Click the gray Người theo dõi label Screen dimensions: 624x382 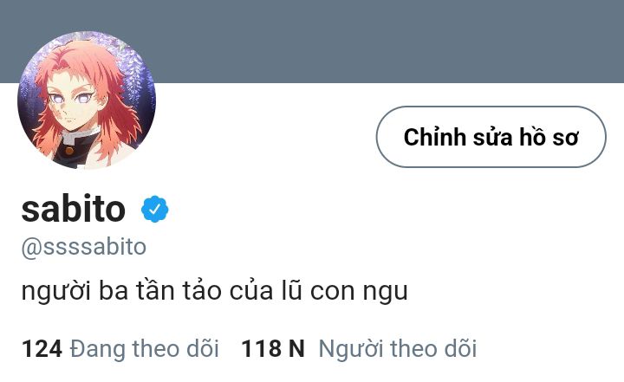398,348
